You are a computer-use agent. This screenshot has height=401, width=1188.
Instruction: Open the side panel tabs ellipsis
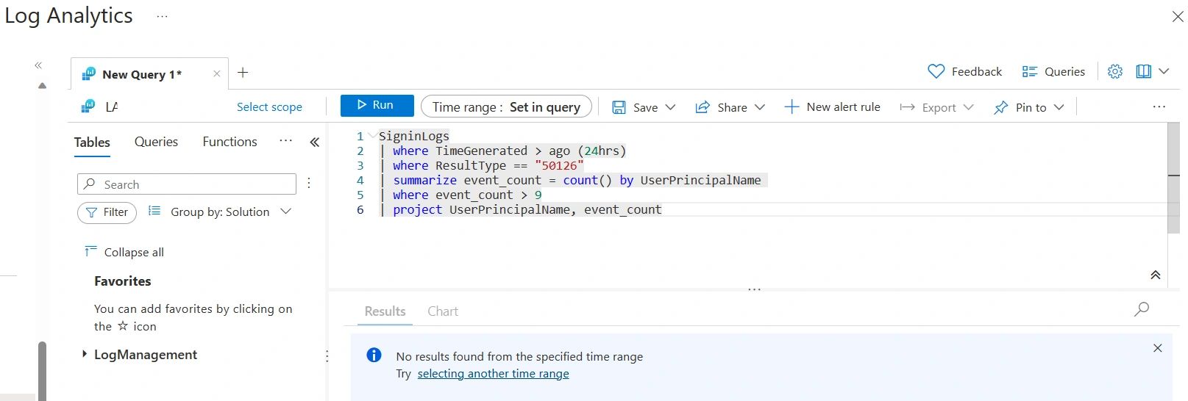pyautogui.click(x=286, y=141)
